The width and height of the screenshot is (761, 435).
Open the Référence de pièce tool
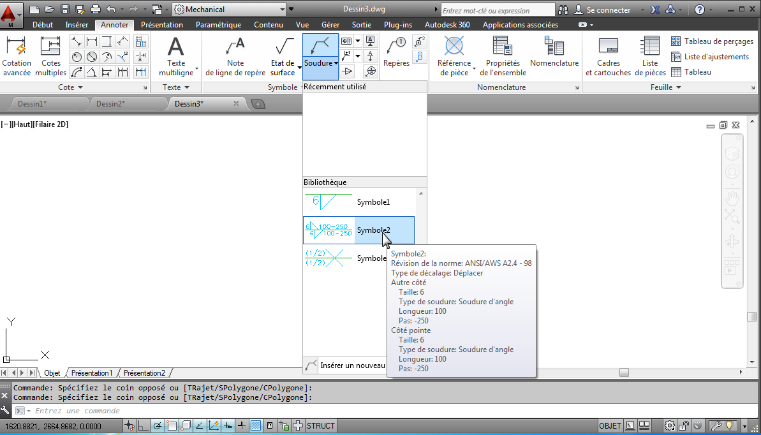tap(454, 56)
